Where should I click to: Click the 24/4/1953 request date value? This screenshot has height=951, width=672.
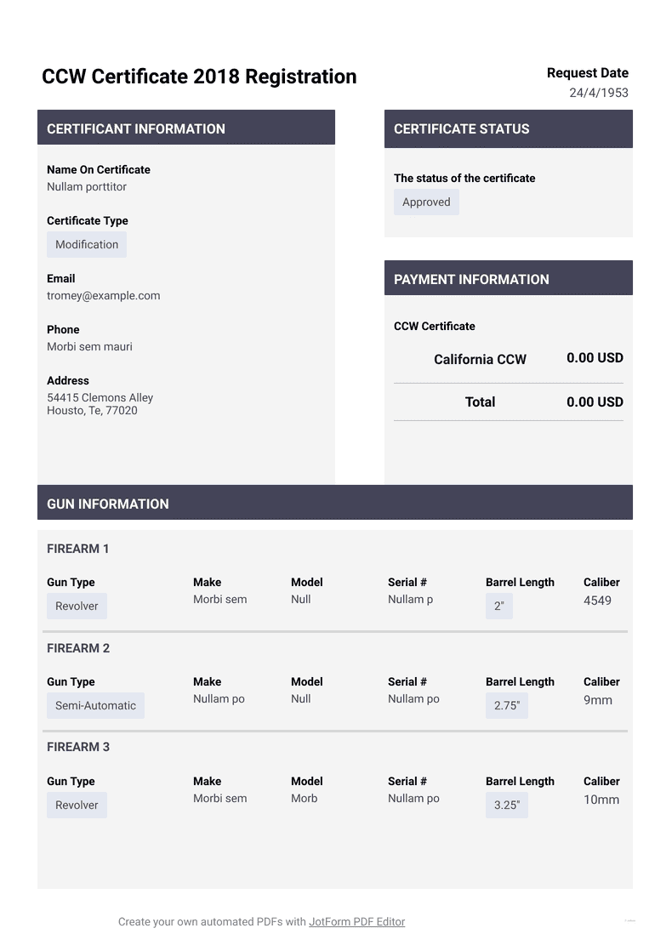pyautogui.click(x=599, y=93)
